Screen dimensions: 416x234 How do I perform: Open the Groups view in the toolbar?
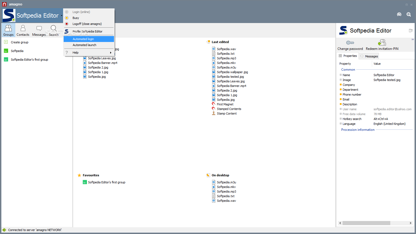coord(8,30)
